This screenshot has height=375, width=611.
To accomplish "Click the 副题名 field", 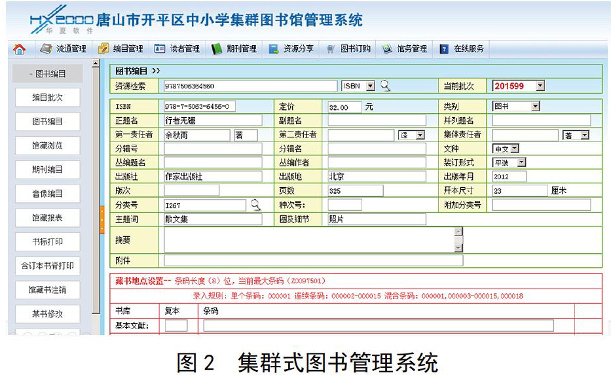I will tap(377, 120).
